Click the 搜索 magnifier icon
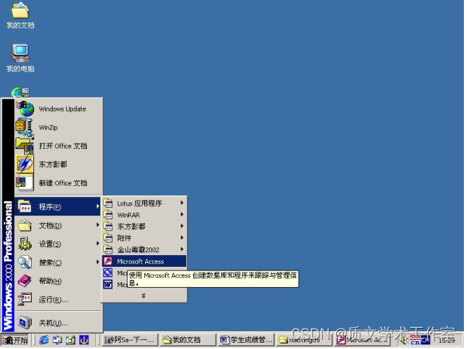 (x=24, y=262)
